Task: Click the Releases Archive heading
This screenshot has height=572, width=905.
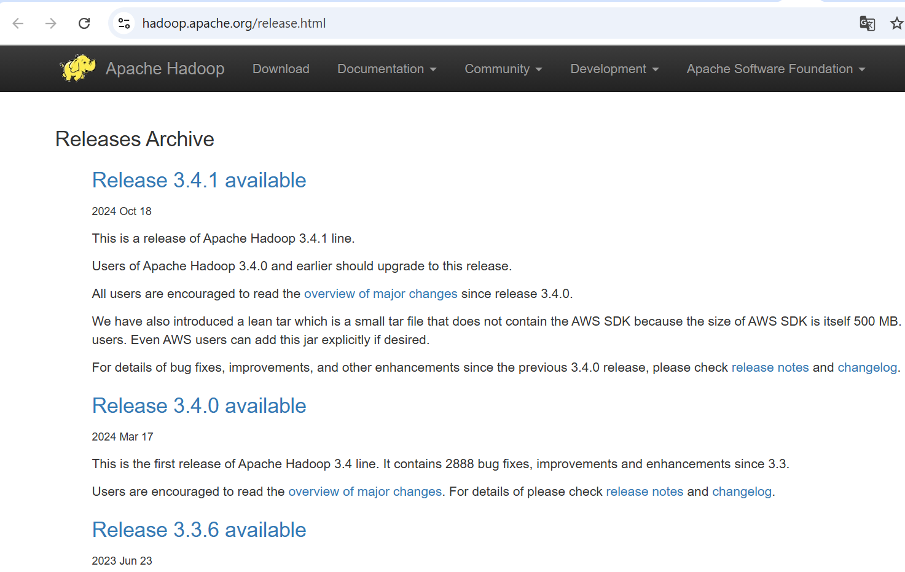Action: click(x=135, y=139)
